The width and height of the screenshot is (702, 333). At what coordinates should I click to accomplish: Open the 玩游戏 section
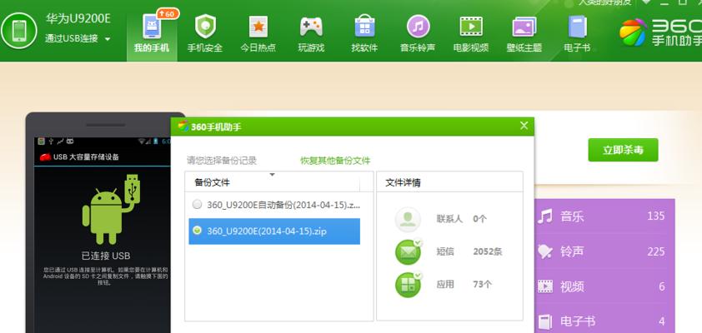[311, 33]
